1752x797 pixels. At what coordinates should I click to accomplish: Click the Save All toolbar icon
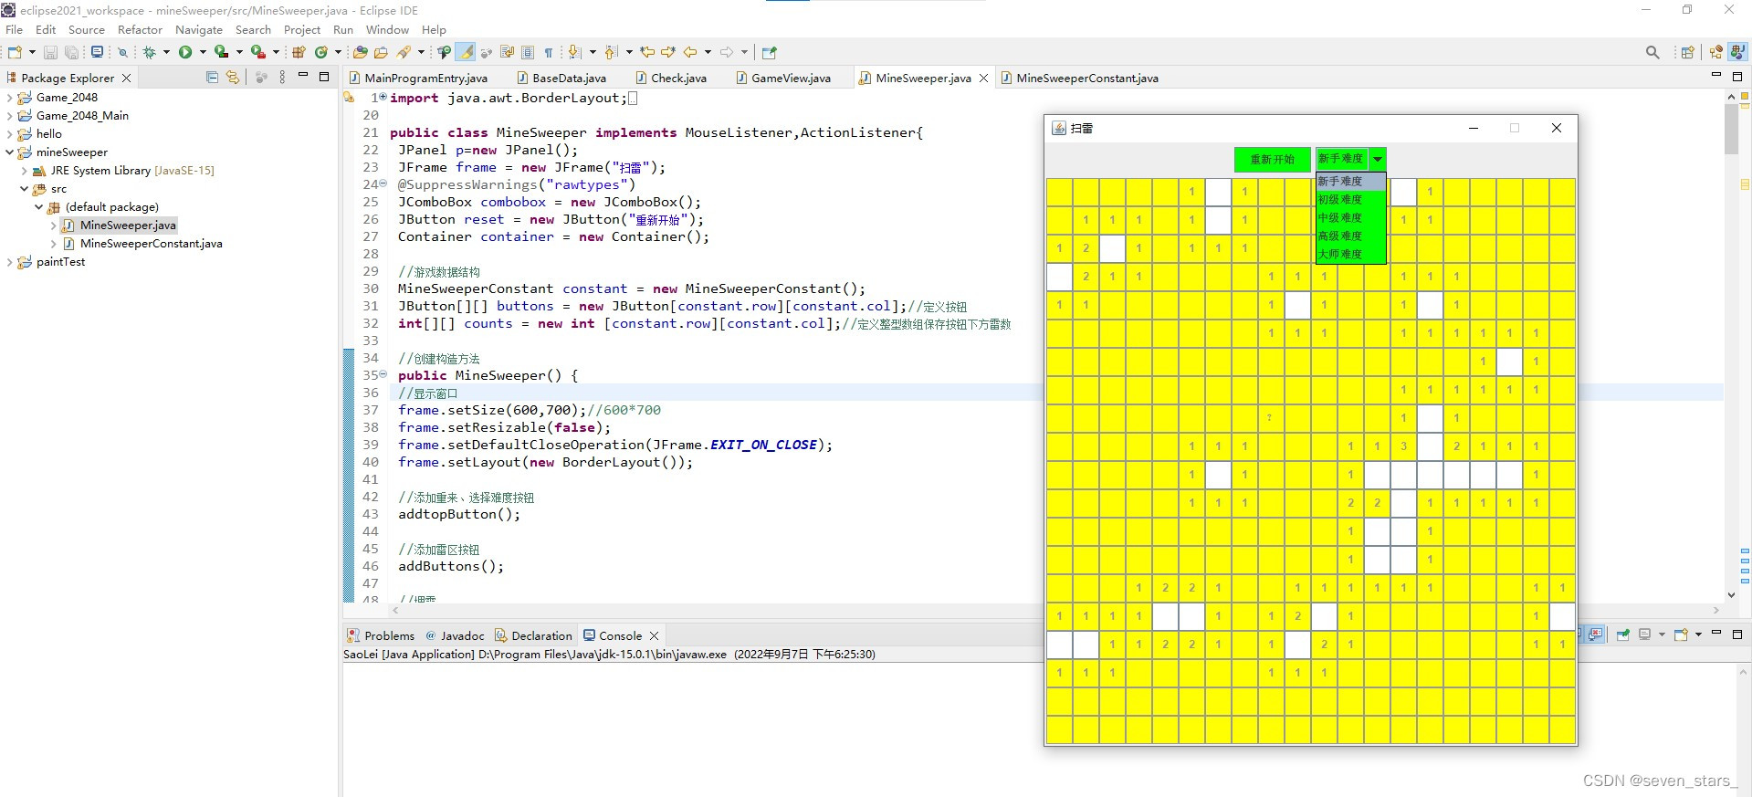pyautogui.click(x=71, y=52)
